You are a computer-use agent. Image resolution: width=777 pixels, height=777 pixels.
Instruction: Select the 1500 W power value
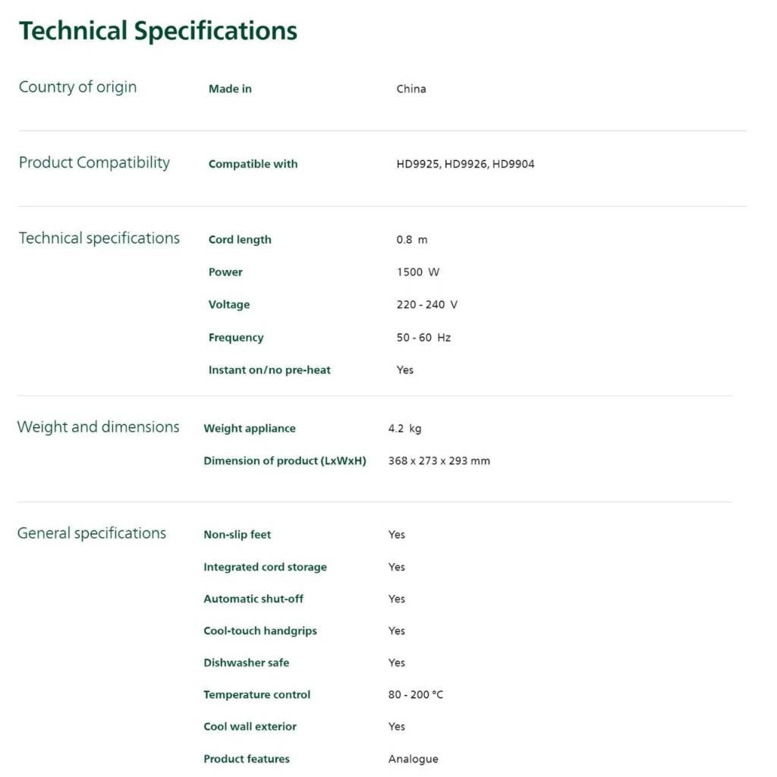417,272
